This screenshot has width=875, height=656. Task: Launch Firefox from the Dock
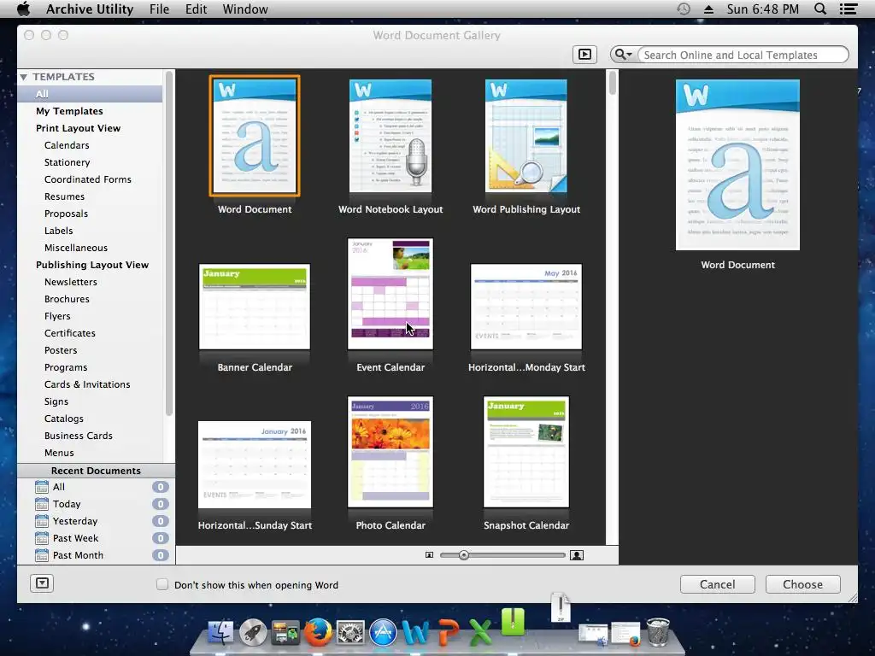coord(318,633)
